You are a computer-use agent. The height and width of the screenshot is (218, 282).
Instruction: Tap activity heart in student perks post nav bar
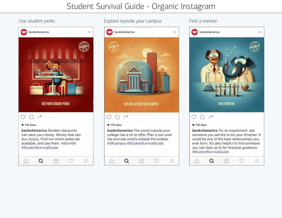click(x=71, y=161)
